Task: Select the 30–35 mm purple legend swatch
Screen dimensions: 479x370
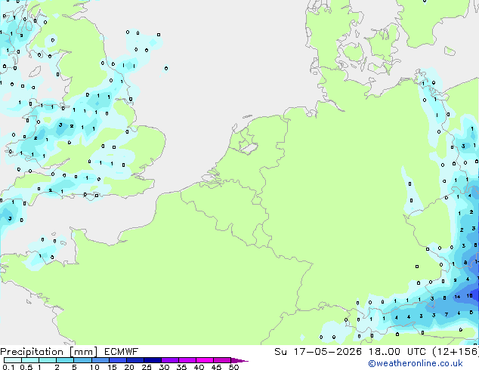Action: pos(169,360)
